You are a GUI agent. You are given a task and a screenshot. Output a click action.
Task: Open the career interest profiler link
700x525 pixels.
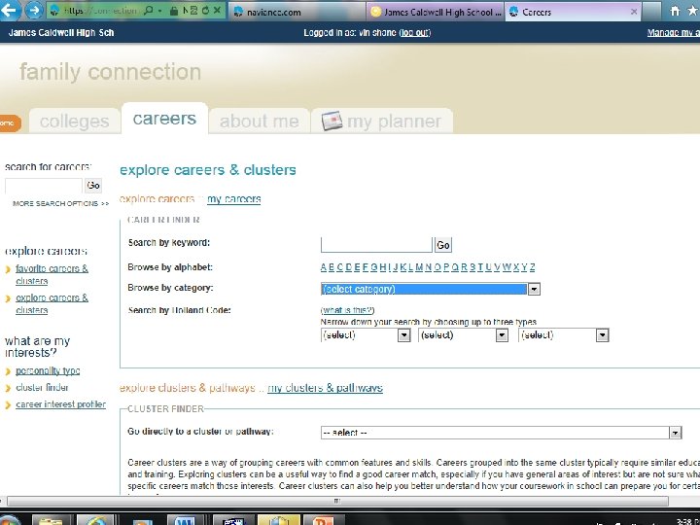(x=60, y=404)
